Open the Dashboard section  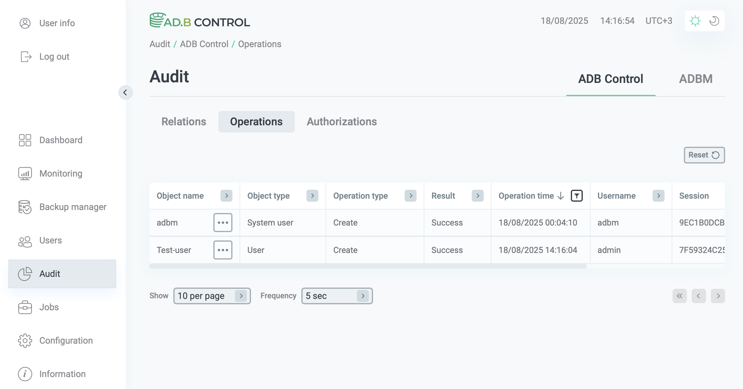(x=61, y=140)
